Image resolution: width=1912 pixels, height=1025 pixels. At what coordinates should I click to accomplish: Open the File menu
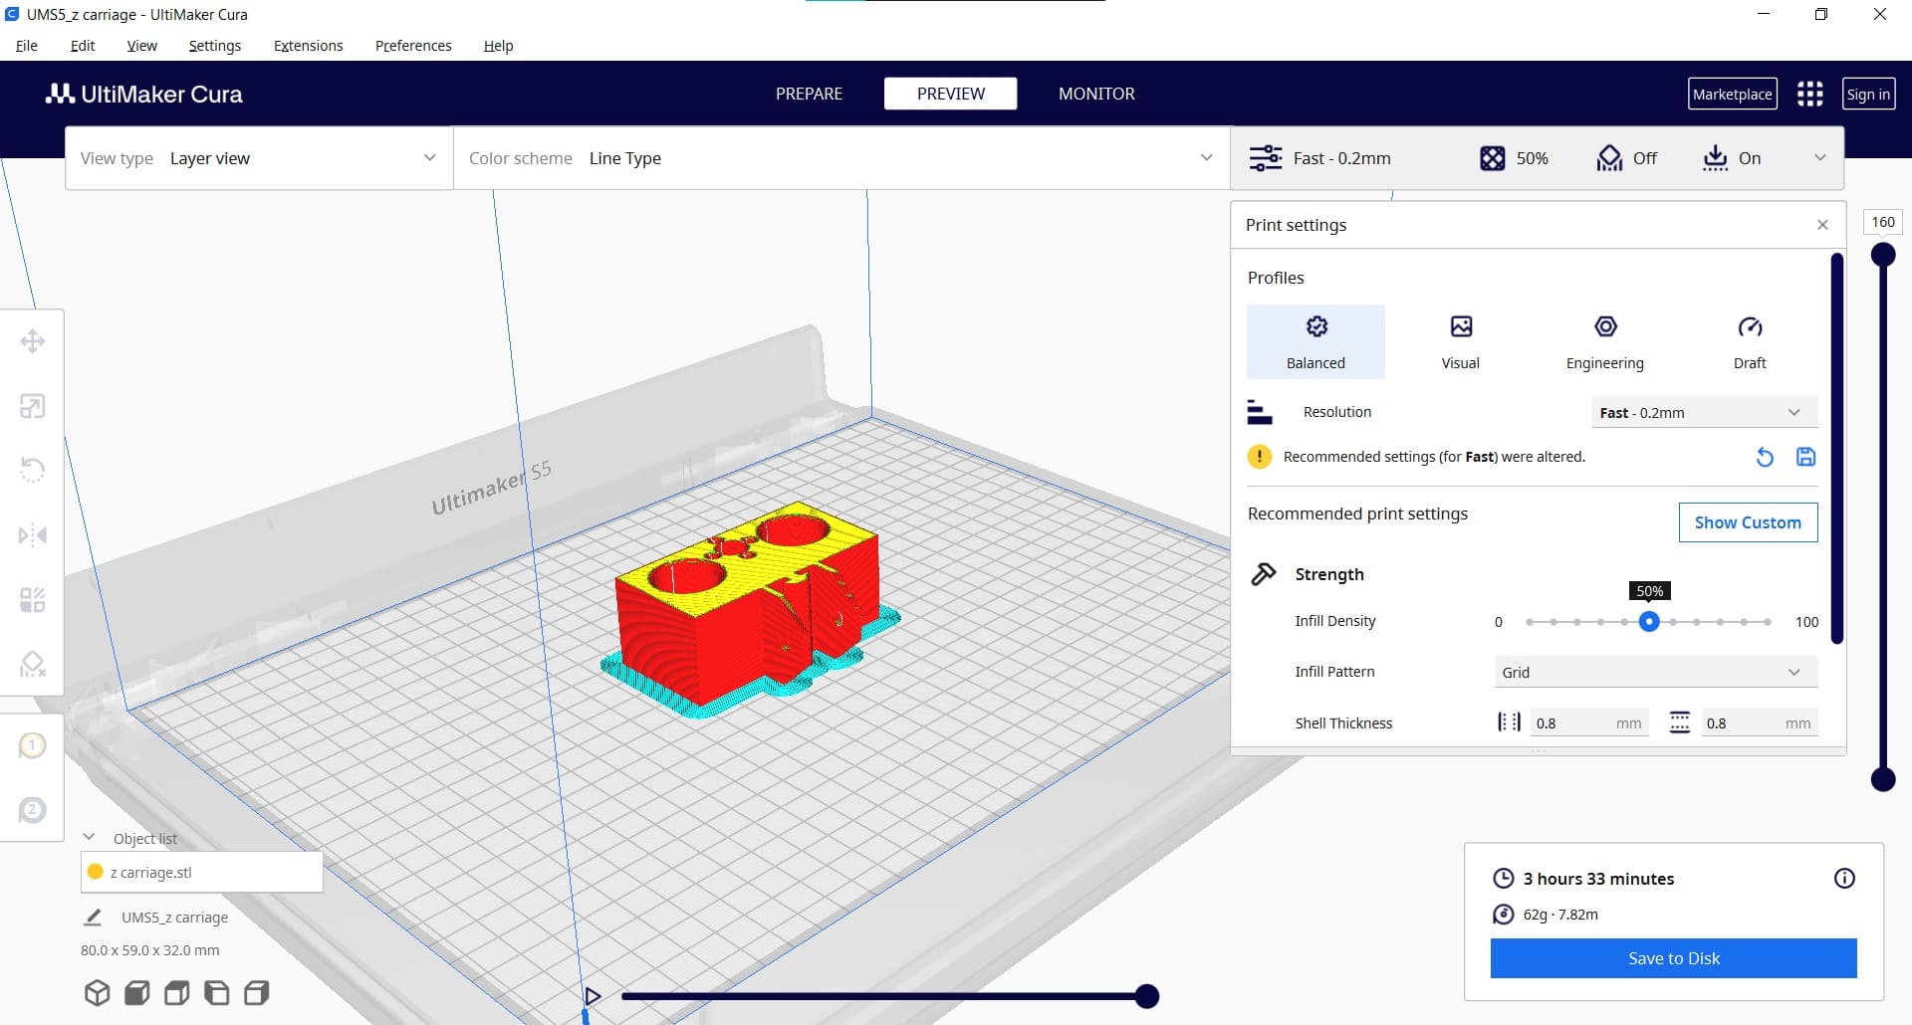click(27, 46)
